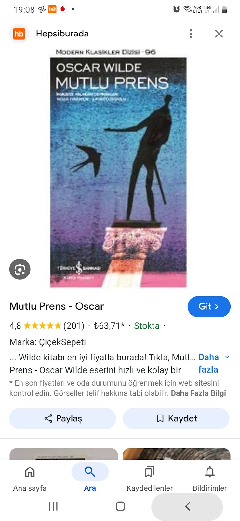Open the Daha Fazla Bilgi link

click(x=198, y=393)
